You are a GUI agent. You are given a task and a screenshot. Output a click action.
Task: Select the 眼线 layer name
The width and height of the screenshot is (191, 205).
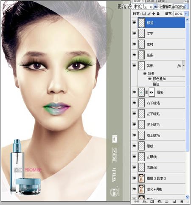pyautogui.click(x=150, y=146)
